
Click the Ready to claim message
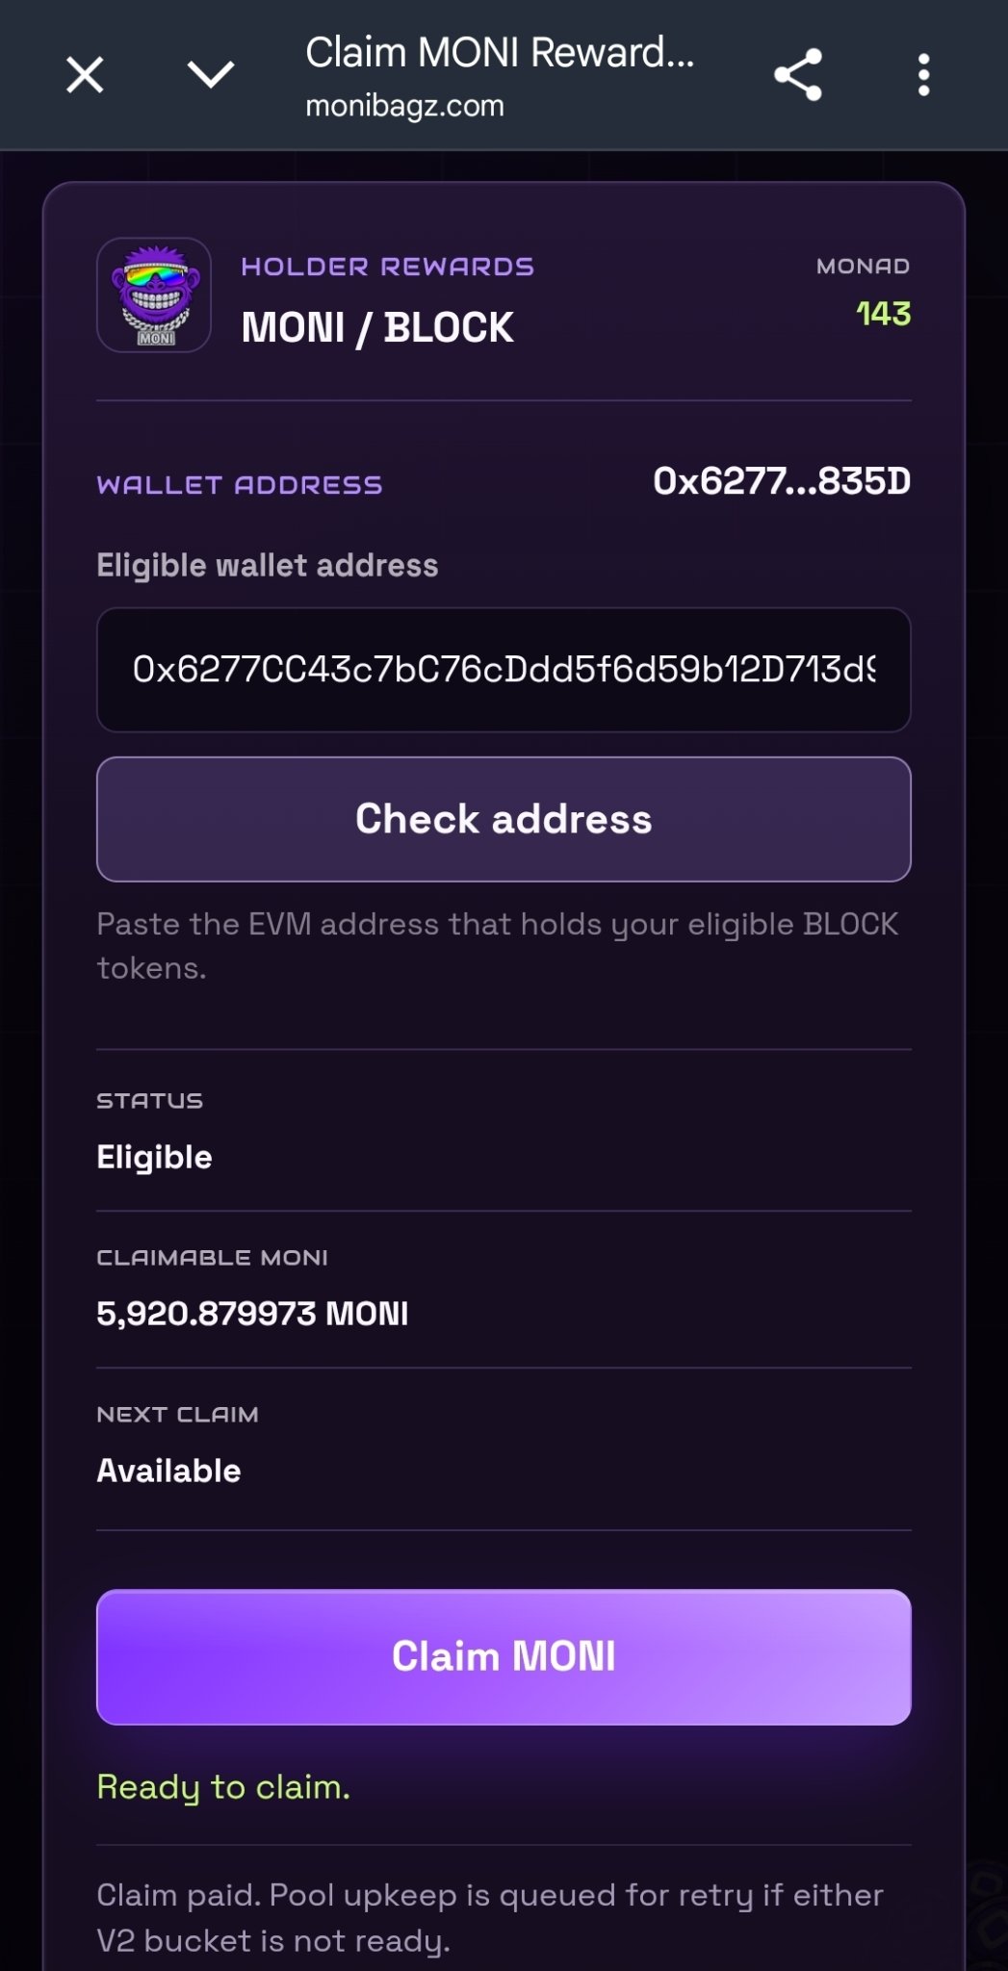click(223, 1787)
